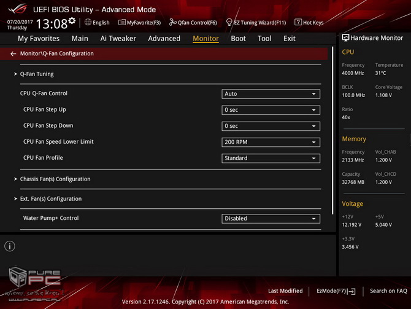Click the globe language icon
This screenshot has height=309, width=411.
[88, 22]
